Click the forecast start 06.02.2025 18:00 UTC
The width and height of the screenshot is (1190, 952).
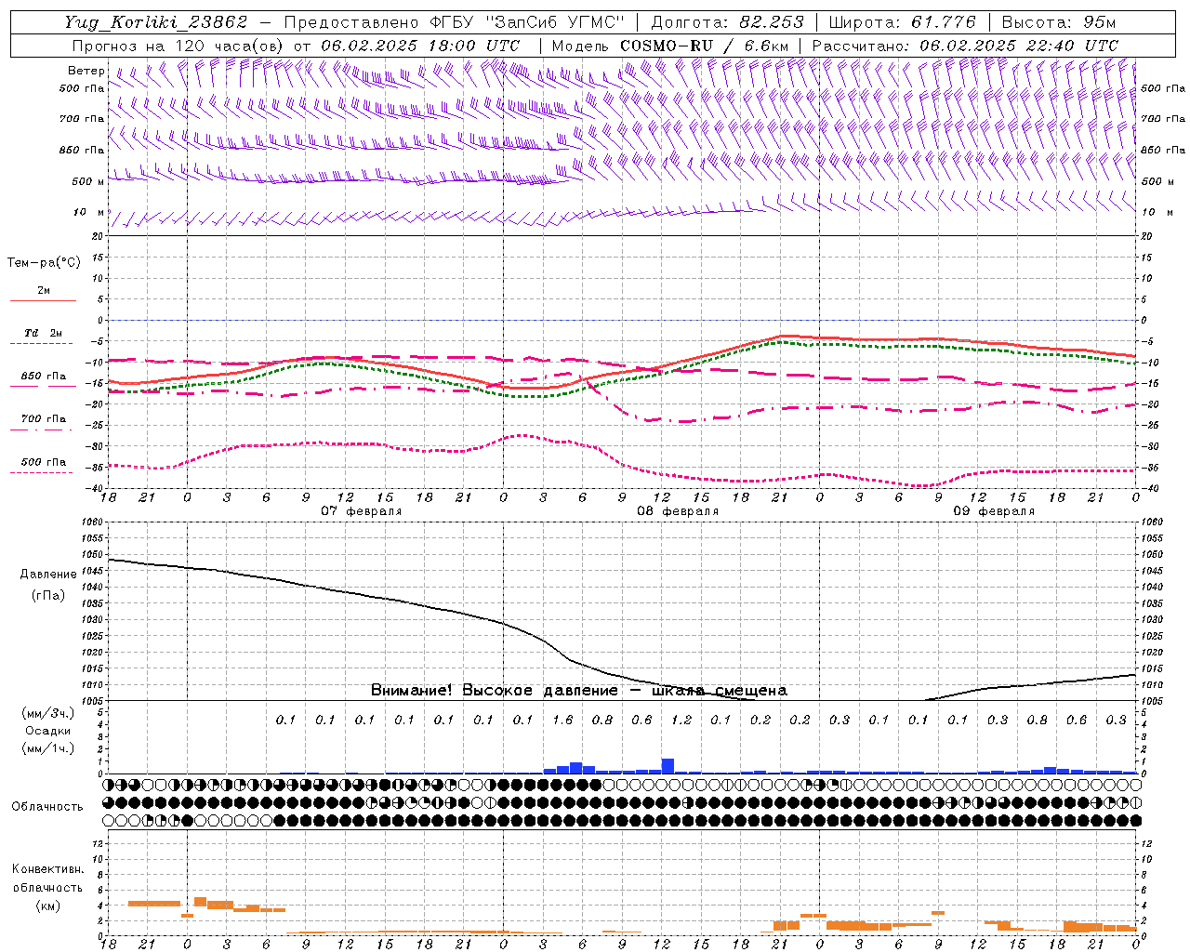tap(420, 46)
